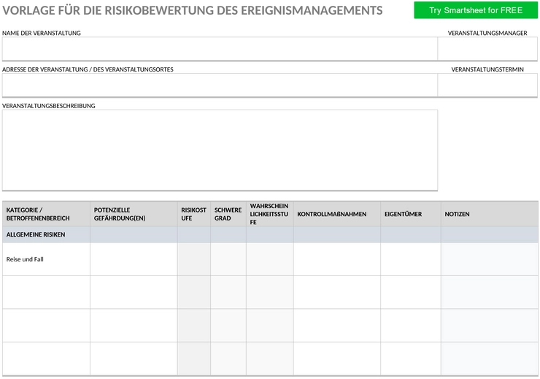The image size is (540, 379).
Task: Select the Veranstaltungsmanager input field
Action: (487, 49)
